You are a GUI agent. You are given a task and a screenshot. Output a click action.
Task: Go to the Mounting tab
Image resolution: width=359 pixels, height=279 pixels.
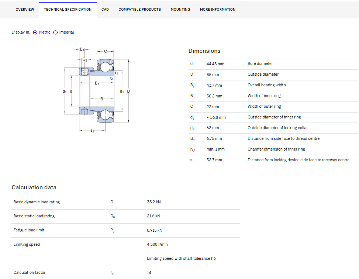click(x=180, y=9)
